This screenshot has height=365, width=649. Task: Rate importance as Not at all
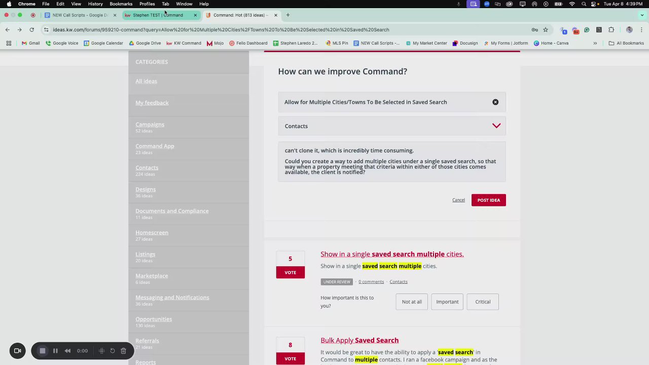pos(412,302)
